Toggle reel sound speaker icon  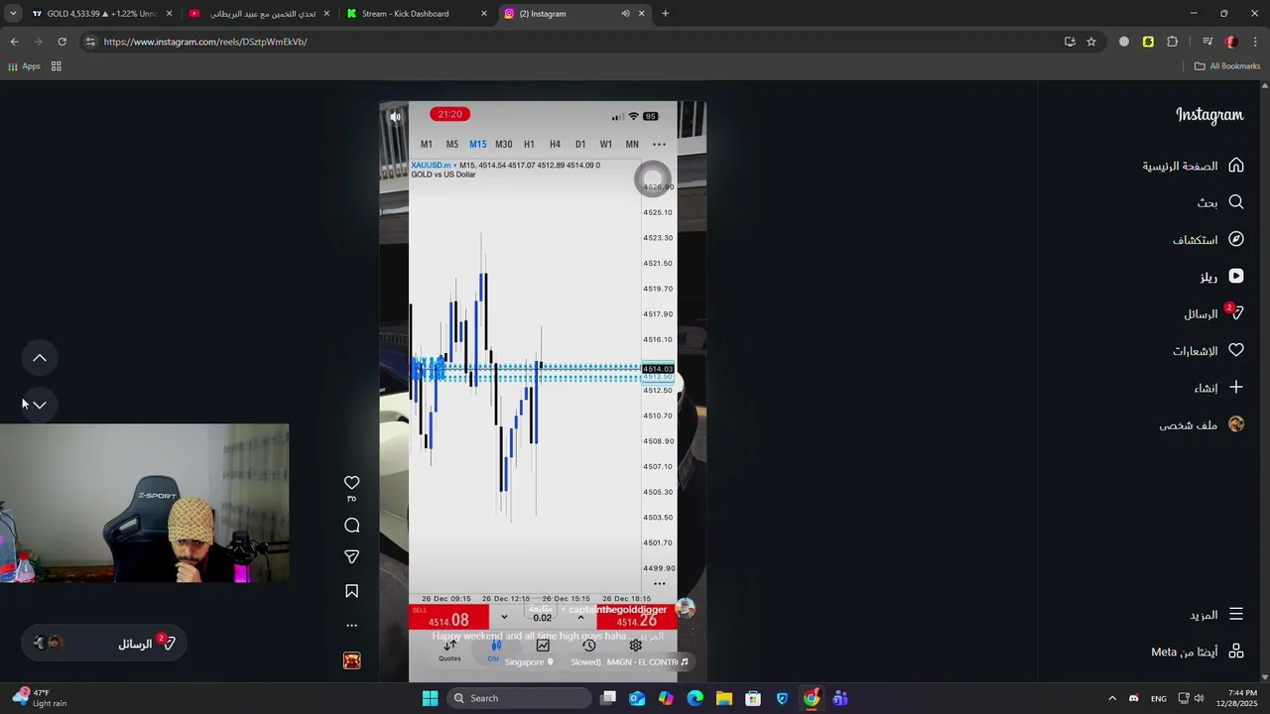click(x=395, y=117)
